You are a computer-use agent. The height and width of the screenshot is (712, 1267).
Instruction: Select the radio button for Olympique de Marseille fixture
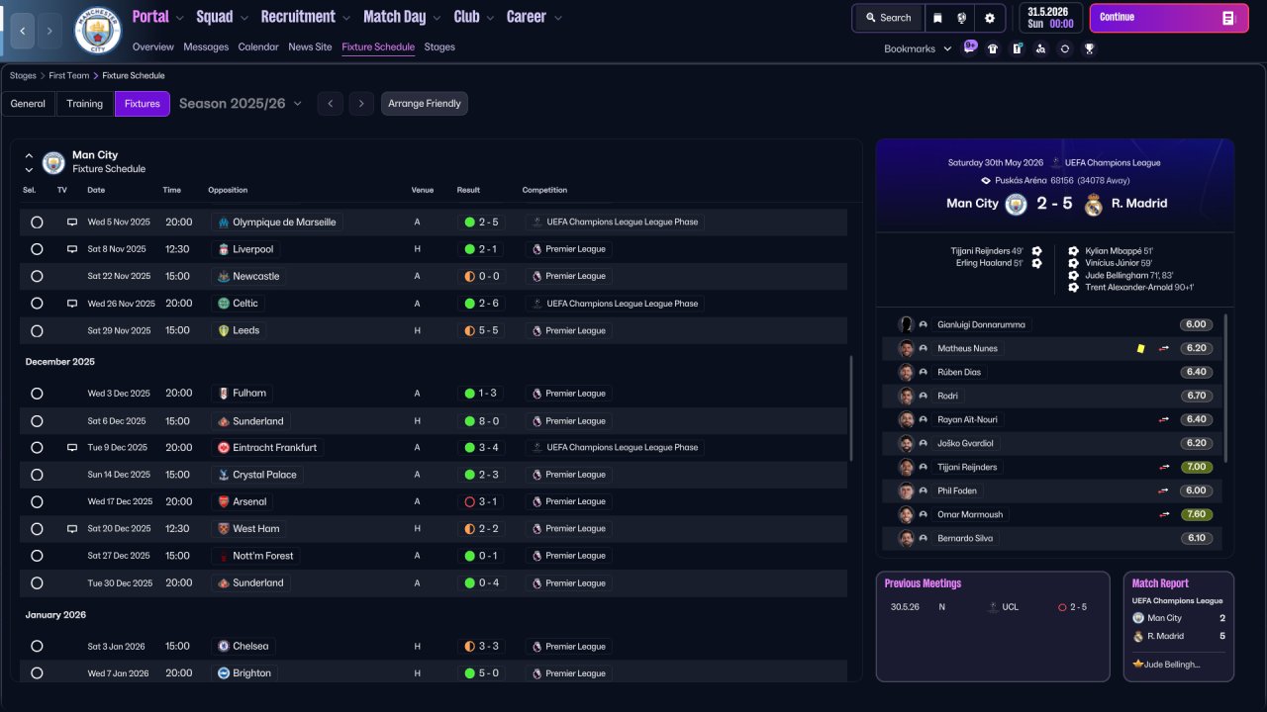pyautogui.click(x=37, y=222)
